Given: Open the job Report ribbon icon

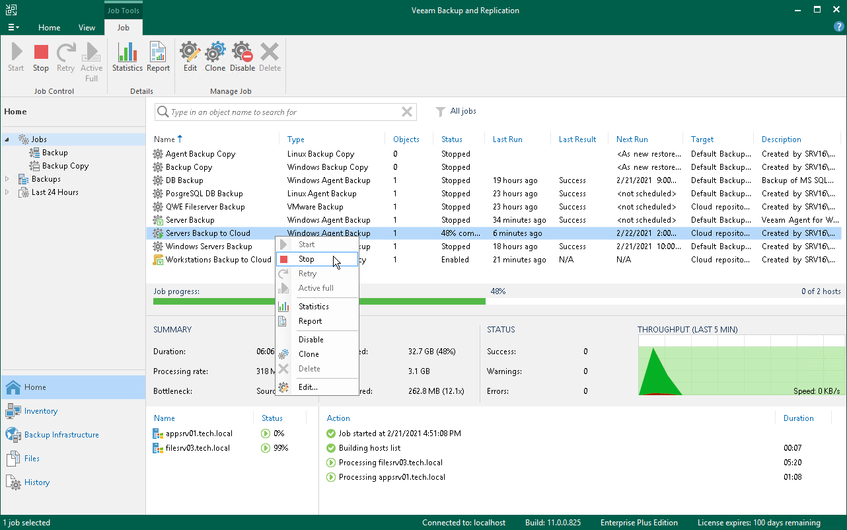Looking at the screenshot, I should click(x=158, y=52).
